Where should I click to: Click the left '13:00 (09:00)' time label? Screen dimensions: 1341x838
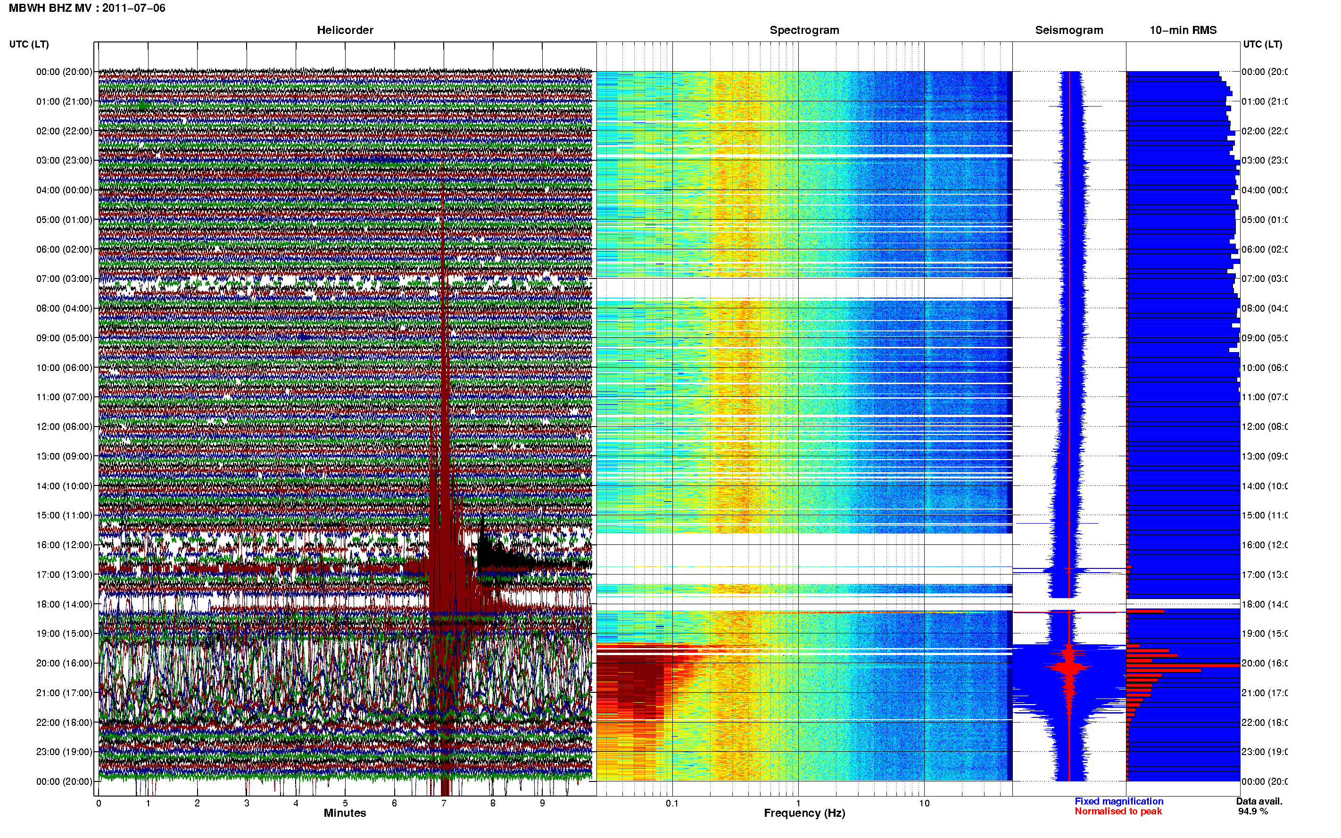(64, 456)
